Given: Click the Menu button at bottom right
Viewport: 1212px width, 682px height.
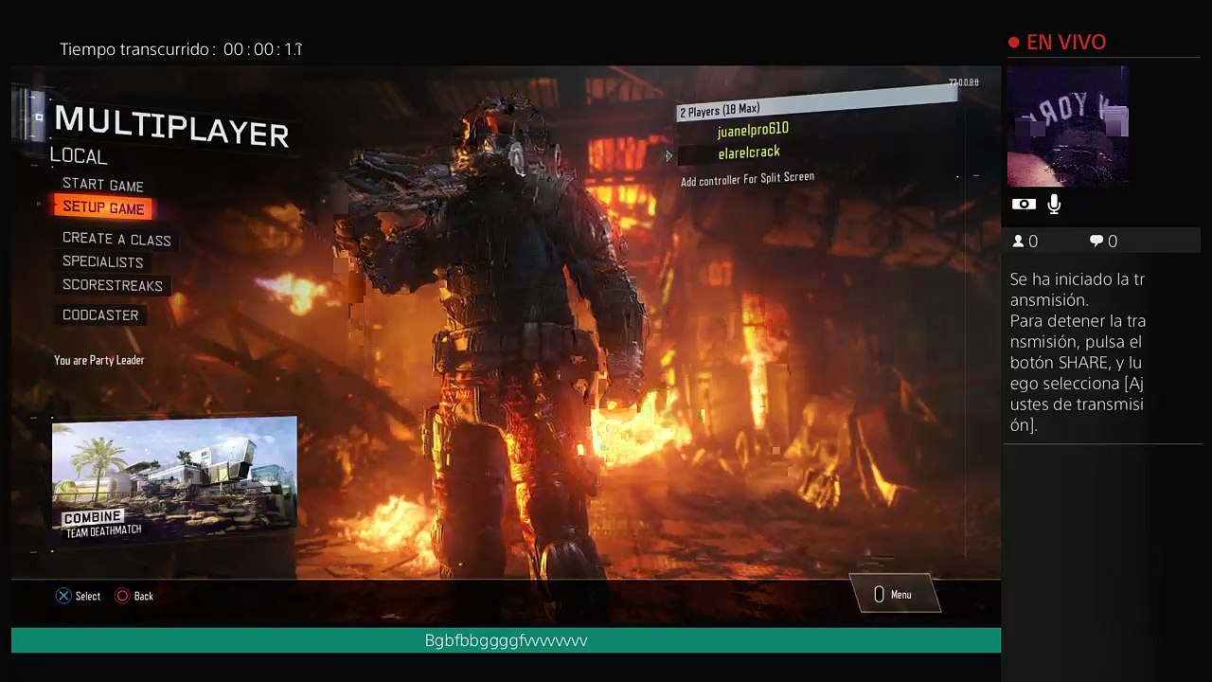Looking at the screenshot, I should [x=895, y=594].
